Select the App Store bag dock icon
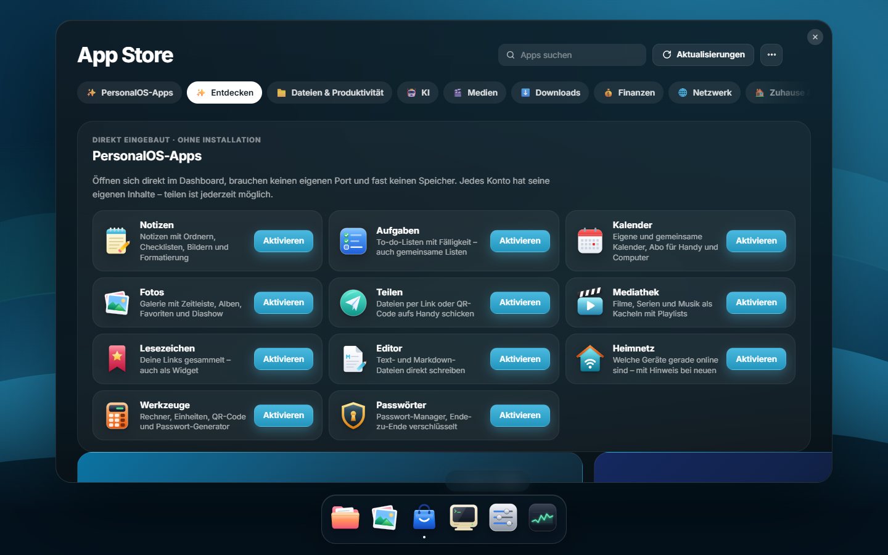The width and height of the screenshot is (888, 555). 424,517
